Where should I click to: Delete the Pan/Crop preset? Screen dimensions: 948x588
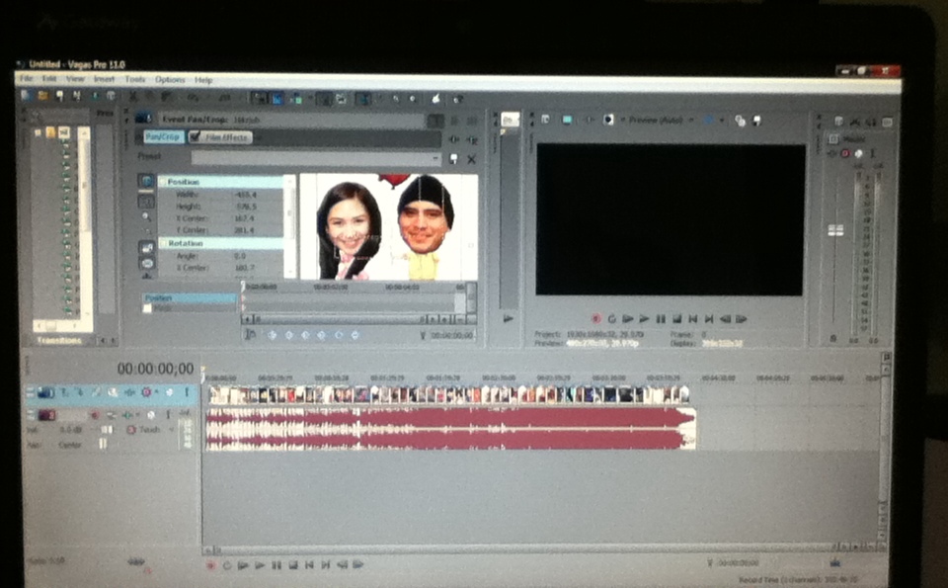pyautogui.click(x=472, y=159)
